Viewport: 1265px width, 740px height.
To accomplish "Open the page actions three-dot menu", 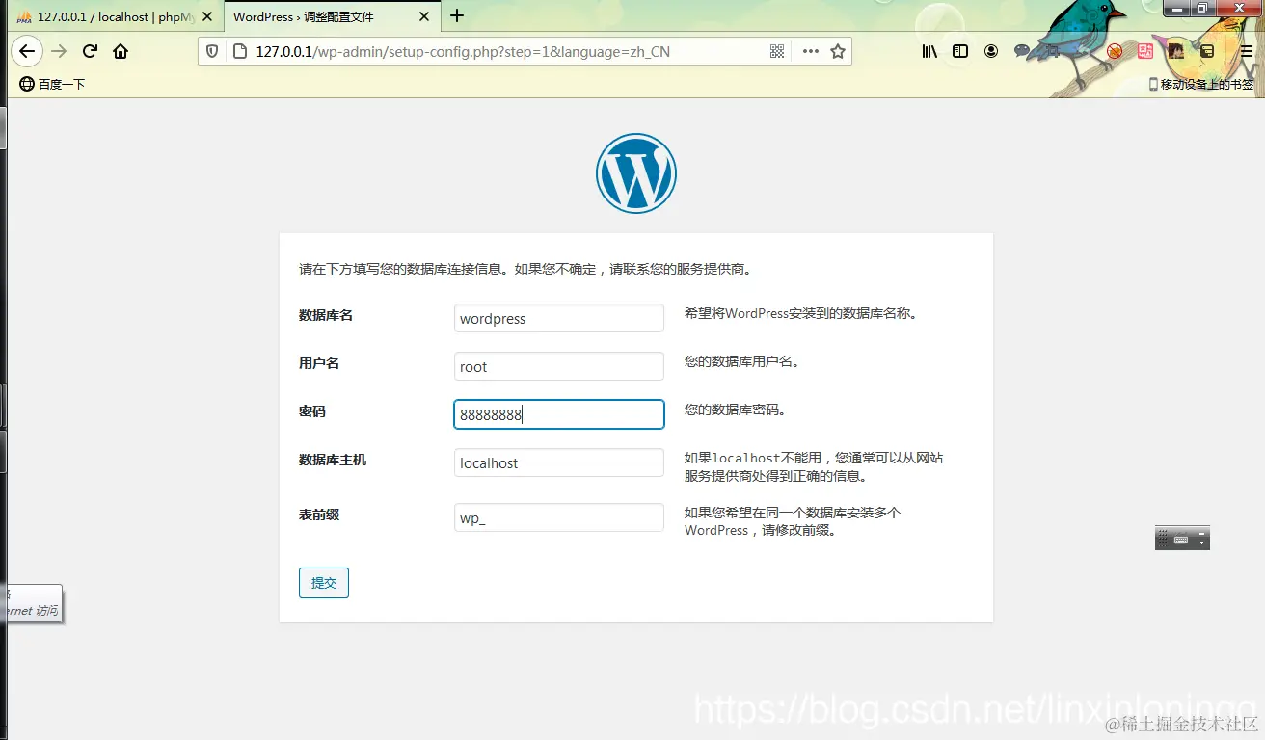I will pyautogui.click(x=810, y=51).
